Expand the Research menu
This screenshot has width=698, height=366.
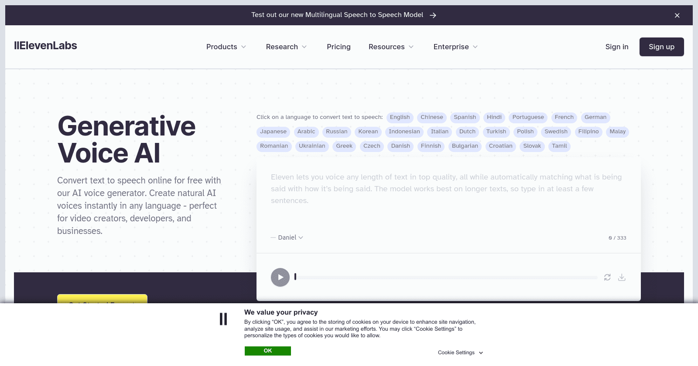[x=286, y=47]
